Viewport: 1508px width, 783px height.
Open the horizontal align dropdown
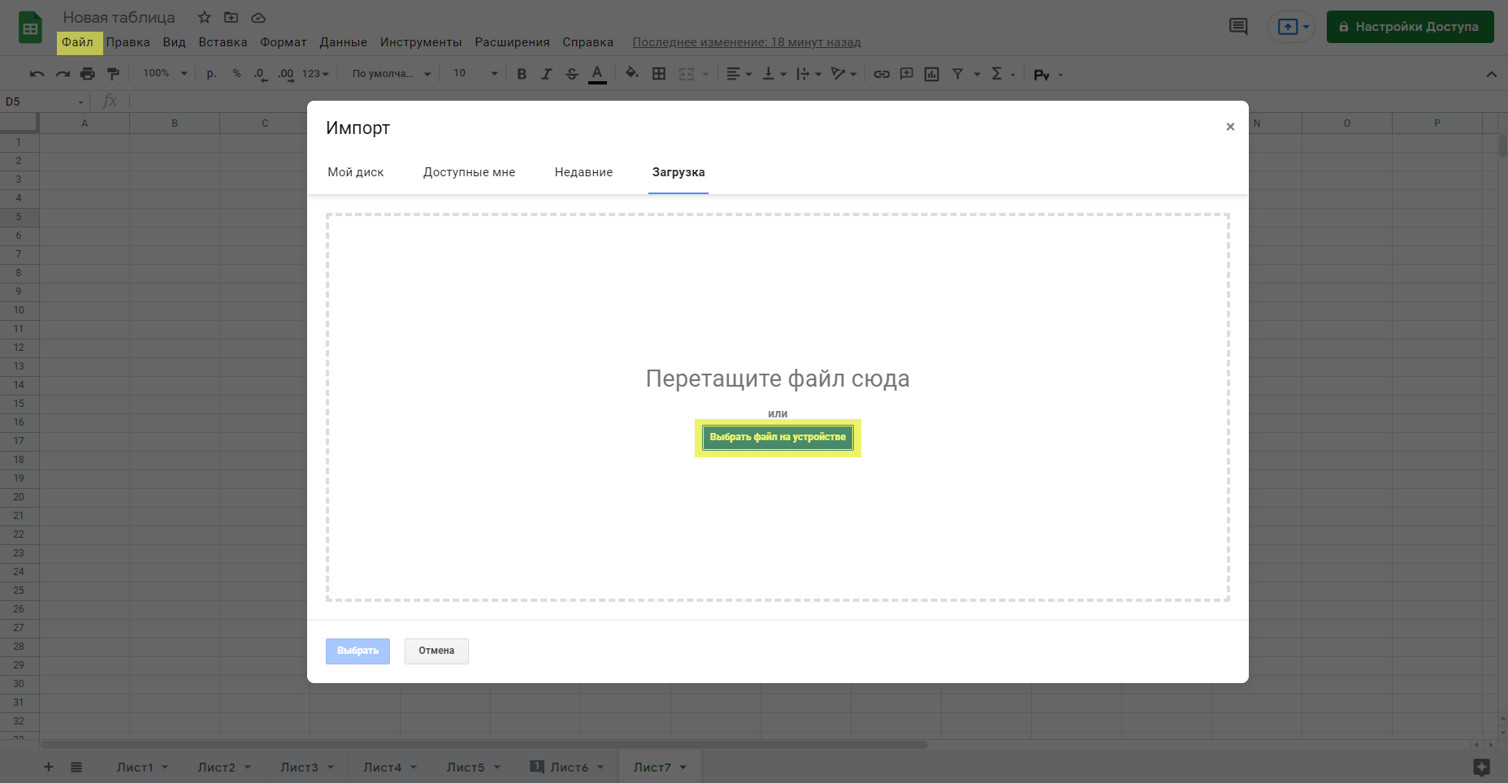[x=739, y=74]
